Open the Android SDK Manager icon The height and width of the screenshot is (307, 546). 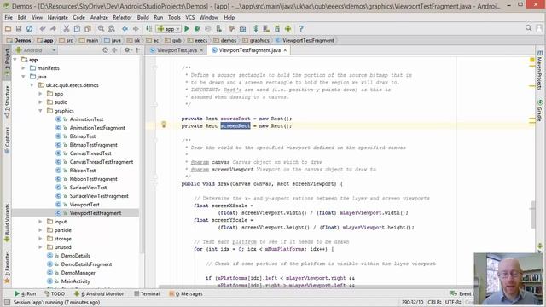point(277,29)
